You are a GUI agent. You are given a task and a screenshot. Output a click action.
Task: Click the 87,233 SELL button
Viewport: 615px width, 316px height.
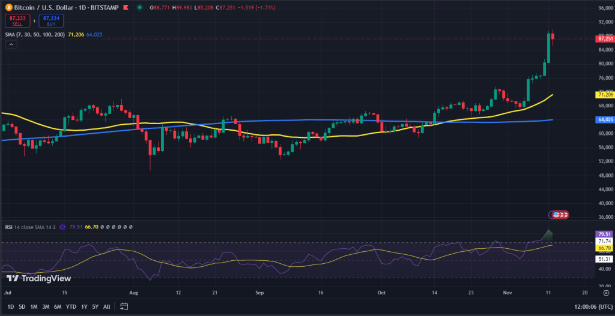(17, 20)
